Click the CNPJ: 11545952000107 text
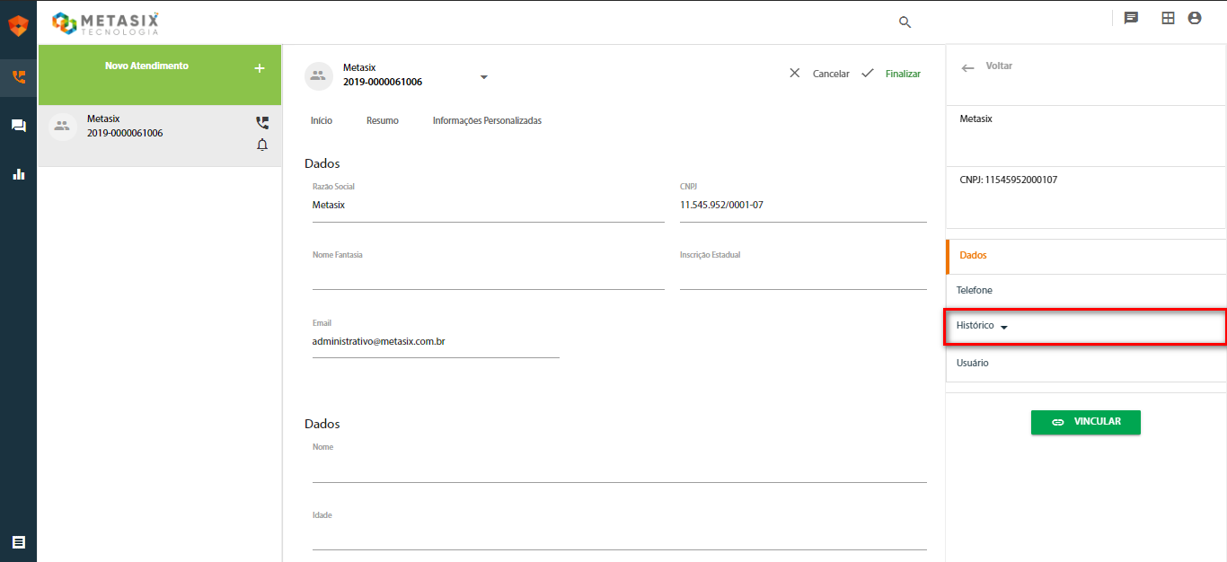The image size is (1227, 562). point(1009,180)
